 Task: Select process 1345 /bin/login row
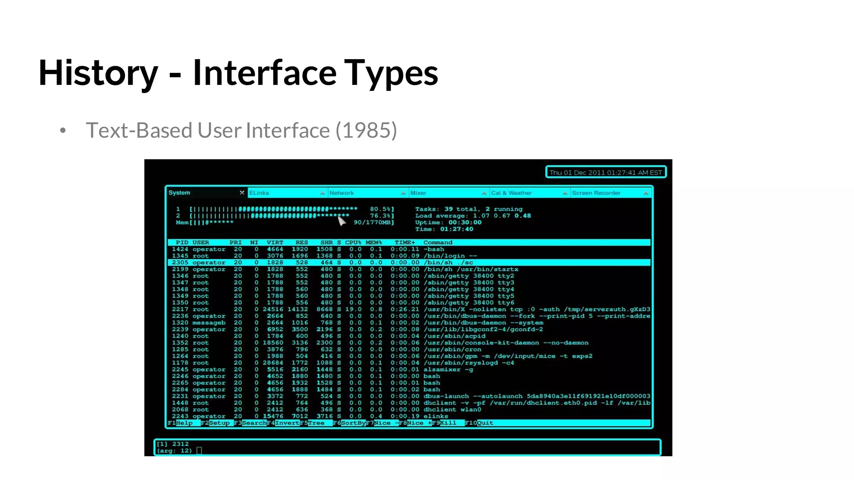coord(409,256)
